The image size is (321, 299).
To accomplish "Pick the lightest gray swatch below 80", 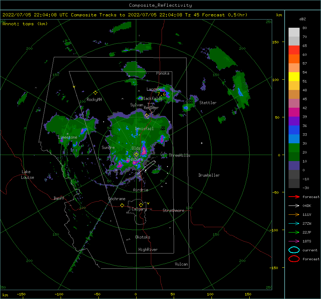I will click(294, 32).
